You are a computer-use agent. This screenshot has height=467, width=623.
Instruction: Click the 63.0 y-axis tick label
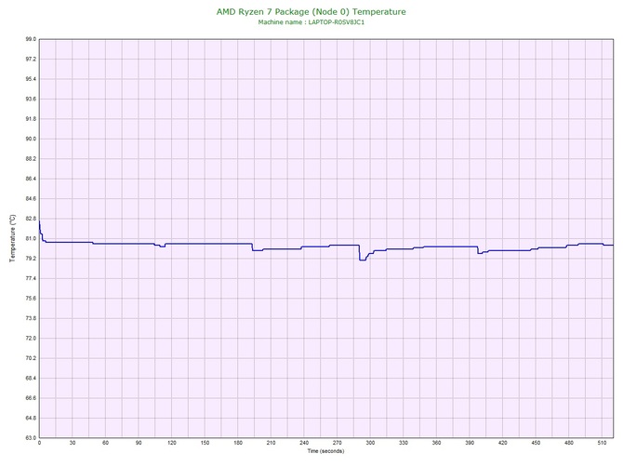pos(31,438)
